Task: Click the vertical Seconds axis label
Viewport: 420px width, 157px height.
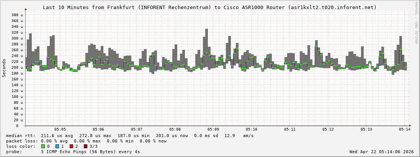Action: click(x=4, y=68)
